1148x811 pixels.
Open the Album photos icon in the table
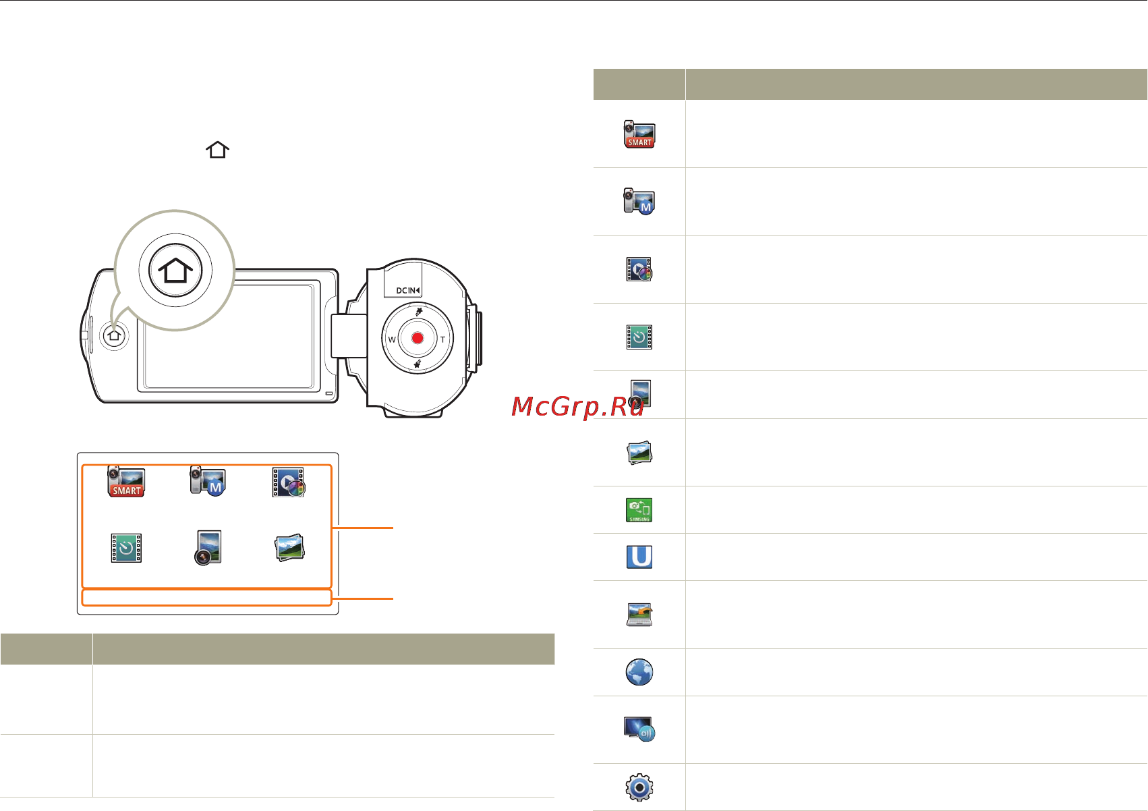pyautogui.click(x=639, y=453)
